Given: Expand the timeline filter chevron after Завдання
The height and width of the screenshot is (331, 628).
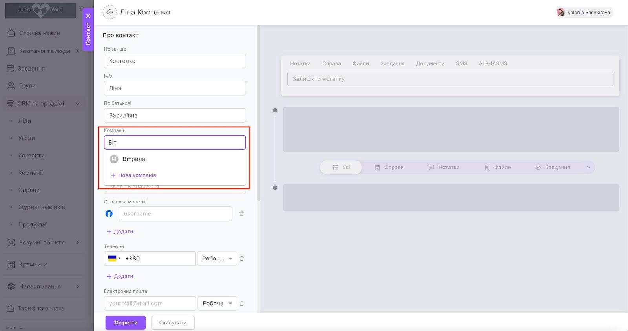Looking at the screenshot, I should (x=588, y=167).
